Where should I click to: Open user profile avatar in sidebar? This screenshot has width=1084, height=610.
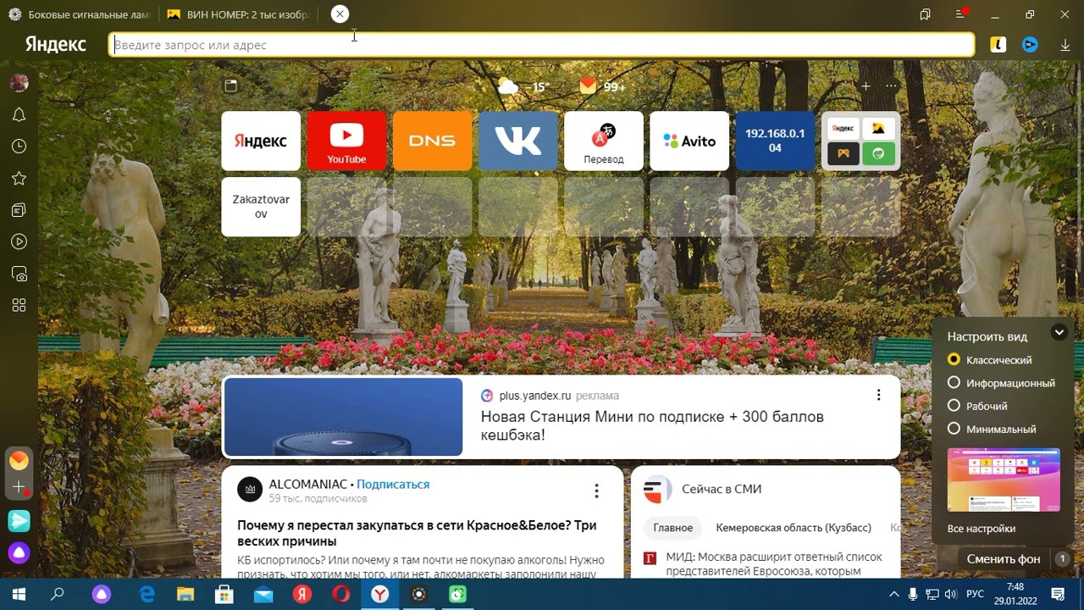click(19, 83)
